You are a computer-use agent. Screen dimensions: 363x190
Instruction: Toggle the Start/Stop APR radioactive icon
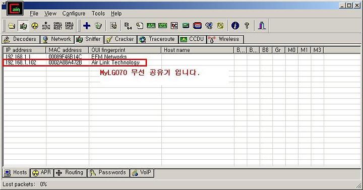pos(35,26)
